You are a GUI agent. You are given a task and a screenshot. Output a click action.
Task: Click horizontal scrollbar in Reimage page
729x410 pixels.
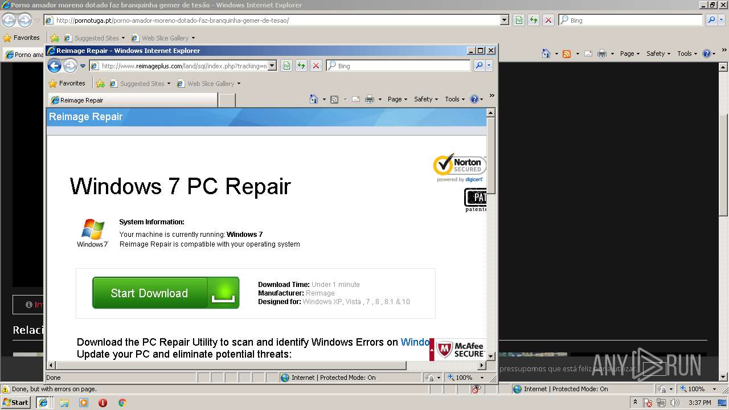(x=230, y=365)
